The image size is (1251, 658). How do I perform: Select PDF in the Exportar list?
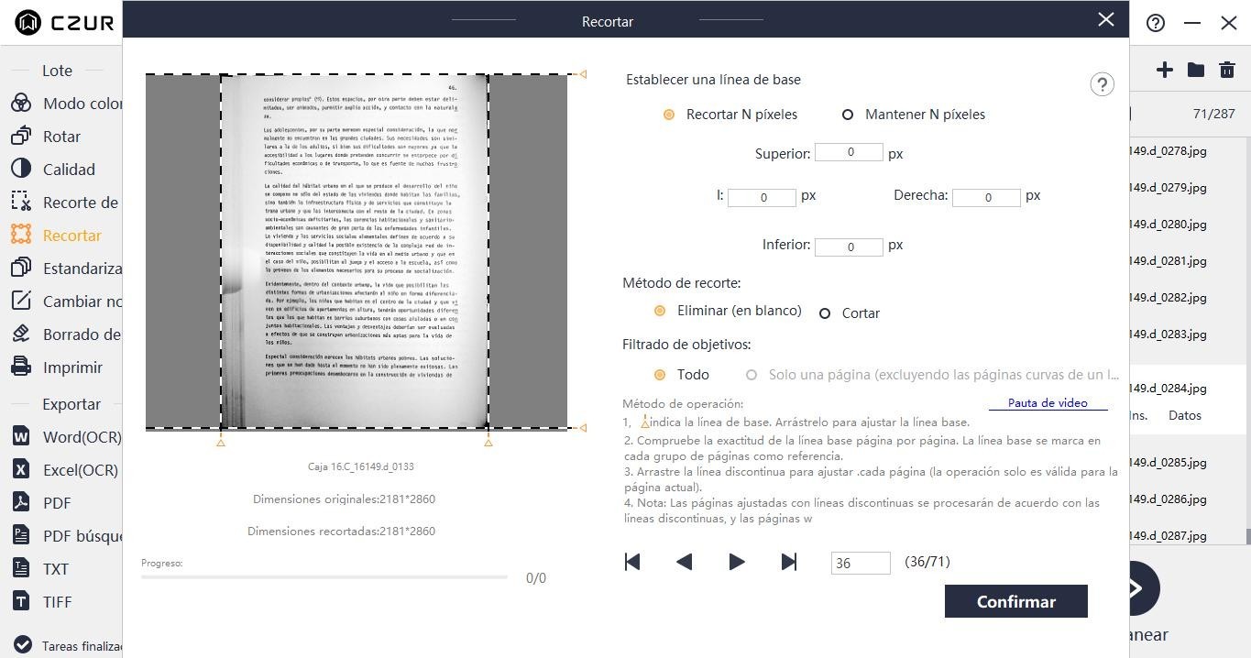click(56, 503)
